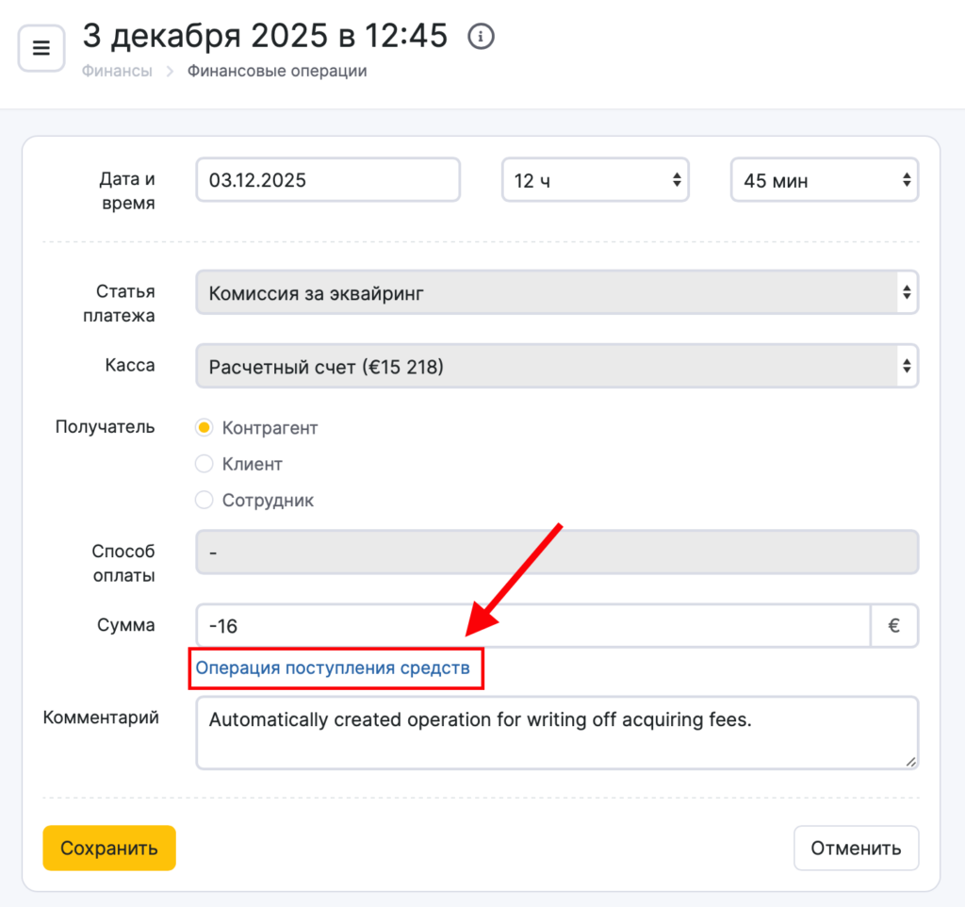
Task: Go to Финансы breadcrumb
Action: click(117, 71)
